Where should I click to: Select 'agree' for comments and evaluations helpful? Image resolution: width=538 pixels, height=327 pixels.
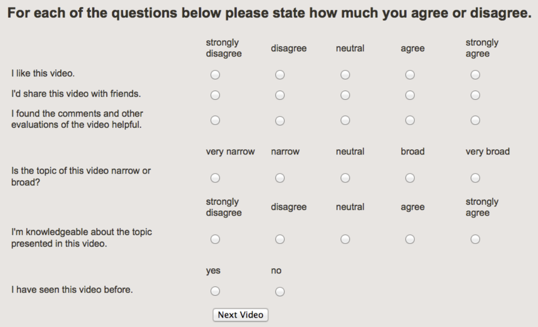pyautogui.click(x=410, y=120)
